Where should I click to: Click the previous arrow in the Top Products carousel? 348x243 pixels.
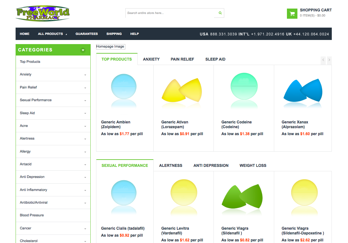pos(323,60)
